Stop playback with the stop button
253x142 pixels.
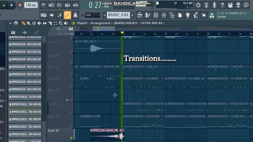click(x=11, y=5)
